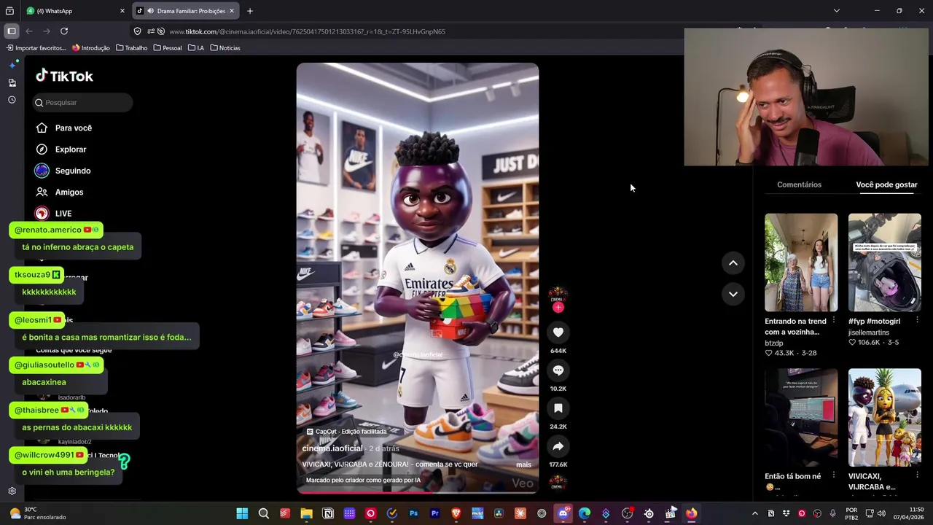Viewport: 933px width, 525px height.
Task: Show hidden system tray icons
Action: pyautogui.click(x=754, y=513)
